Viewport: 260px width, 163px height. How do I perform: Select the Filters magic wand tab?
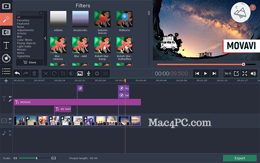click(6, 19)
